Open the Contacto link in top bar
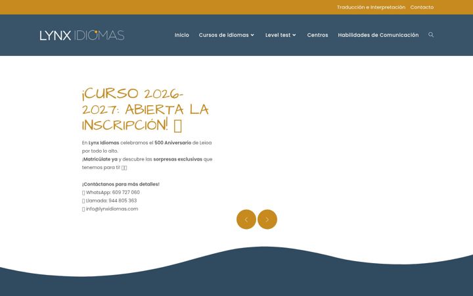473x296 pixels. pos(422,7)
